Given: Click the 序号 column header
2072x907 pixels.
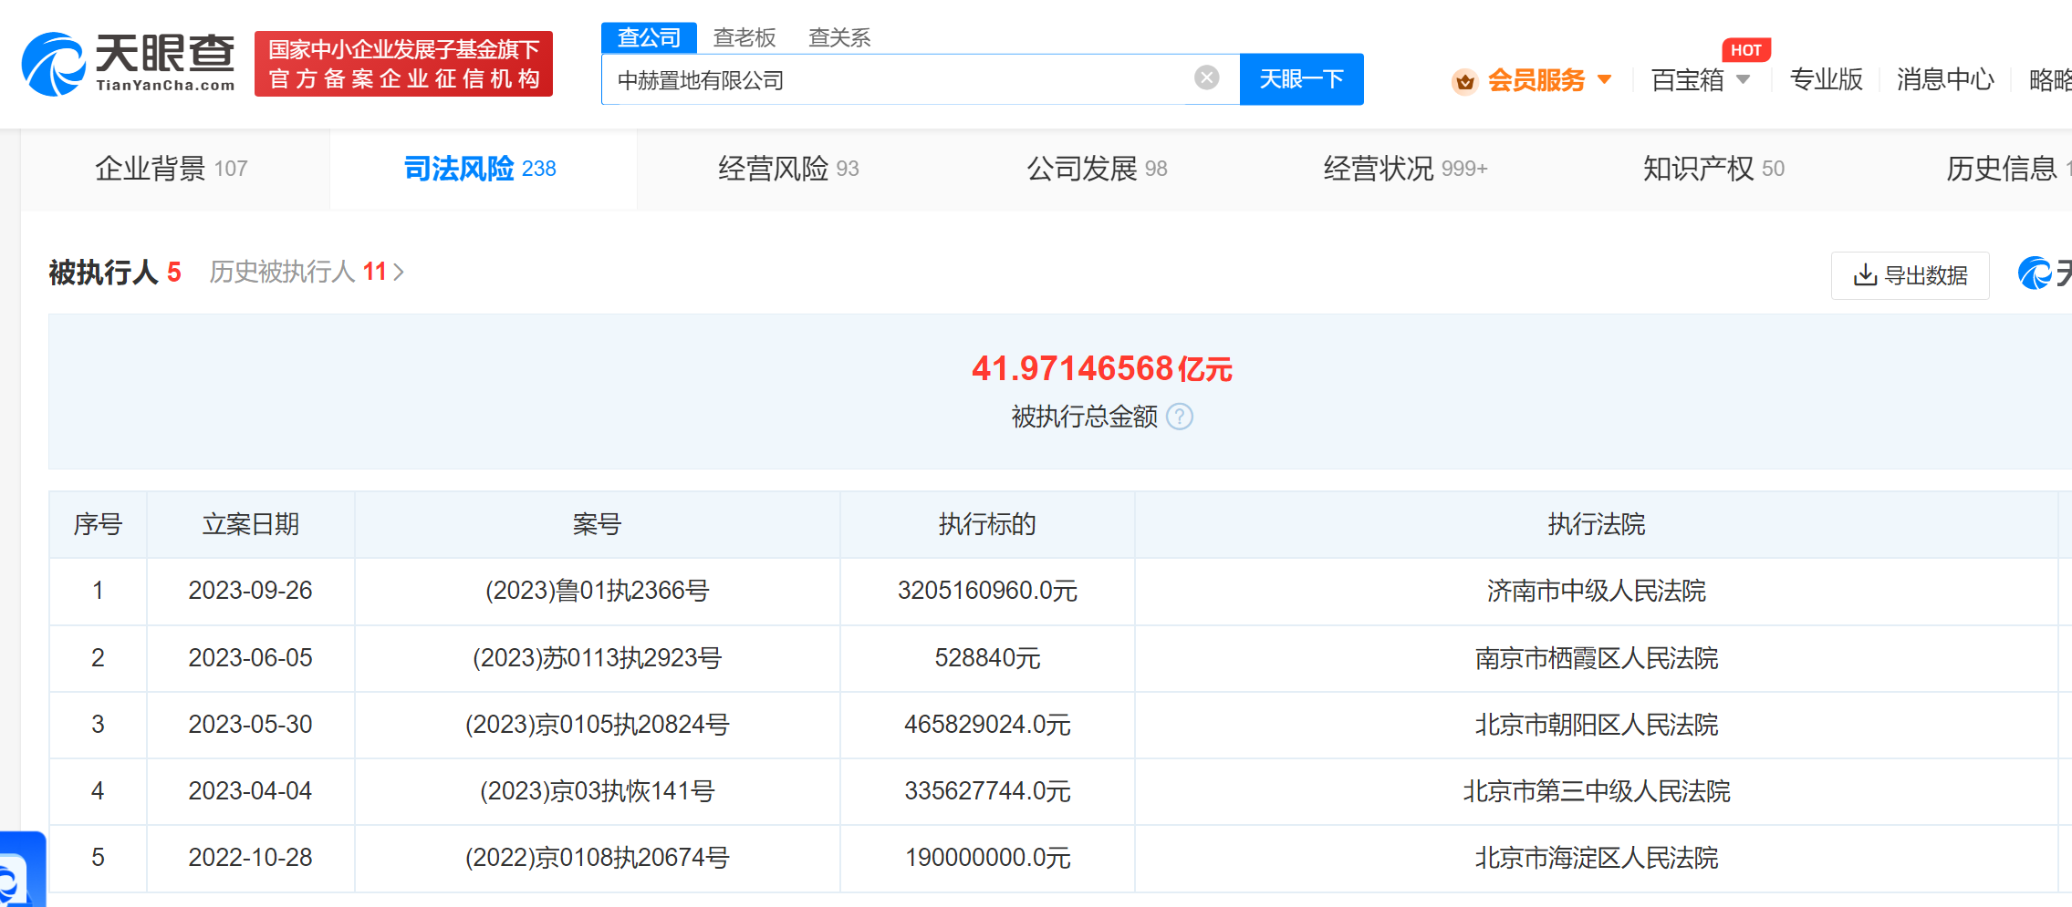Looking at the screenshot, I should pyautogui.click(x=98, y=524).
